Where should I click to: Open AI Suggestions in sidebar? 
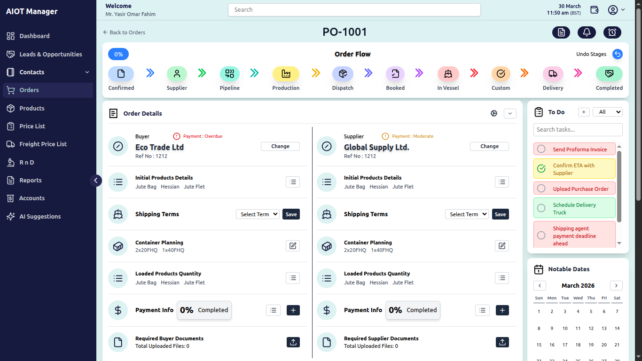click(x=48, y=217)
